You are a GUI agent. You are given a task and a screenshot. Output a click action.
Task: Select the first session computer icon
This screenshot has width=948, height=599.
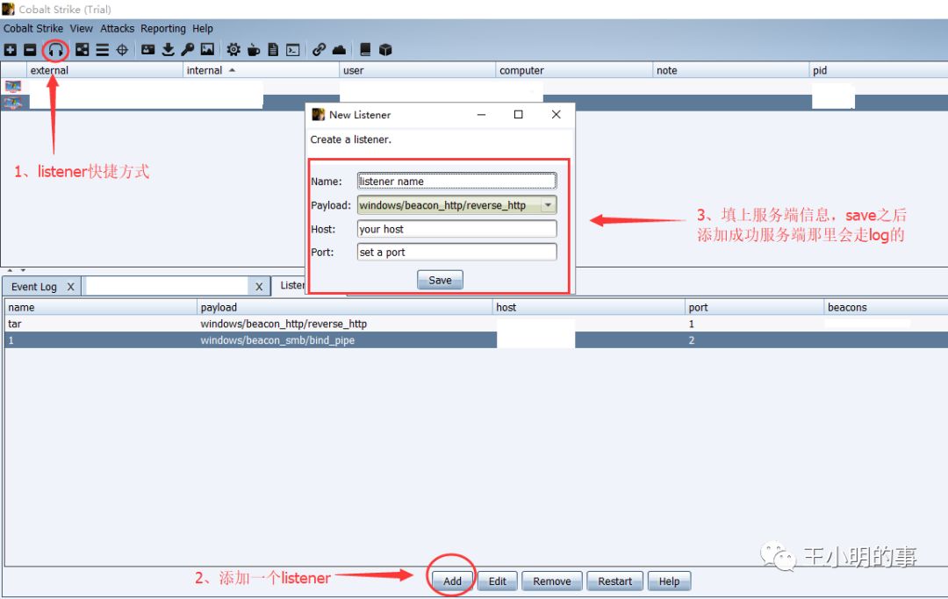coord(12,86)
